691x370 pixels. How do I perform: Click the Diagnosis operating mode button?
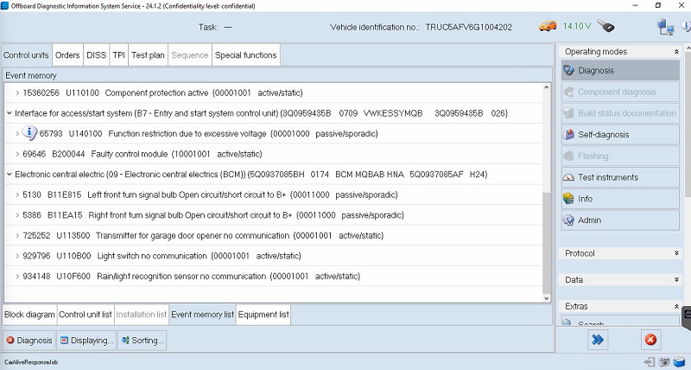(620, 71)
